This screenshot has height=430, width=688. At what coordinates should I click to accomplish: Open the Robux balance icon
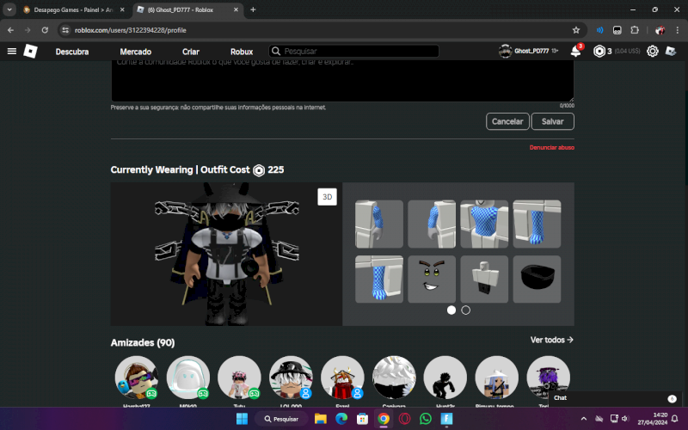point(599,52)
